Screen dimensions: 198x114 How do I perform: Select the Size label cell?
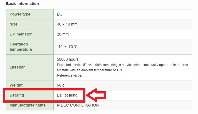[30, 24]
